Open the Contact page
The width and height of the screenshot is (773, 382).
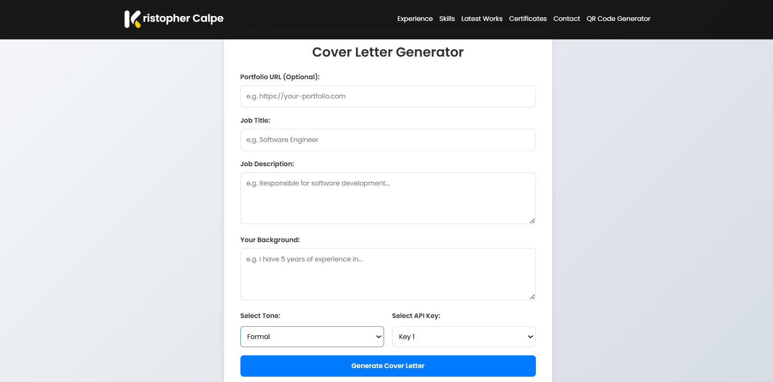(567, 19)
